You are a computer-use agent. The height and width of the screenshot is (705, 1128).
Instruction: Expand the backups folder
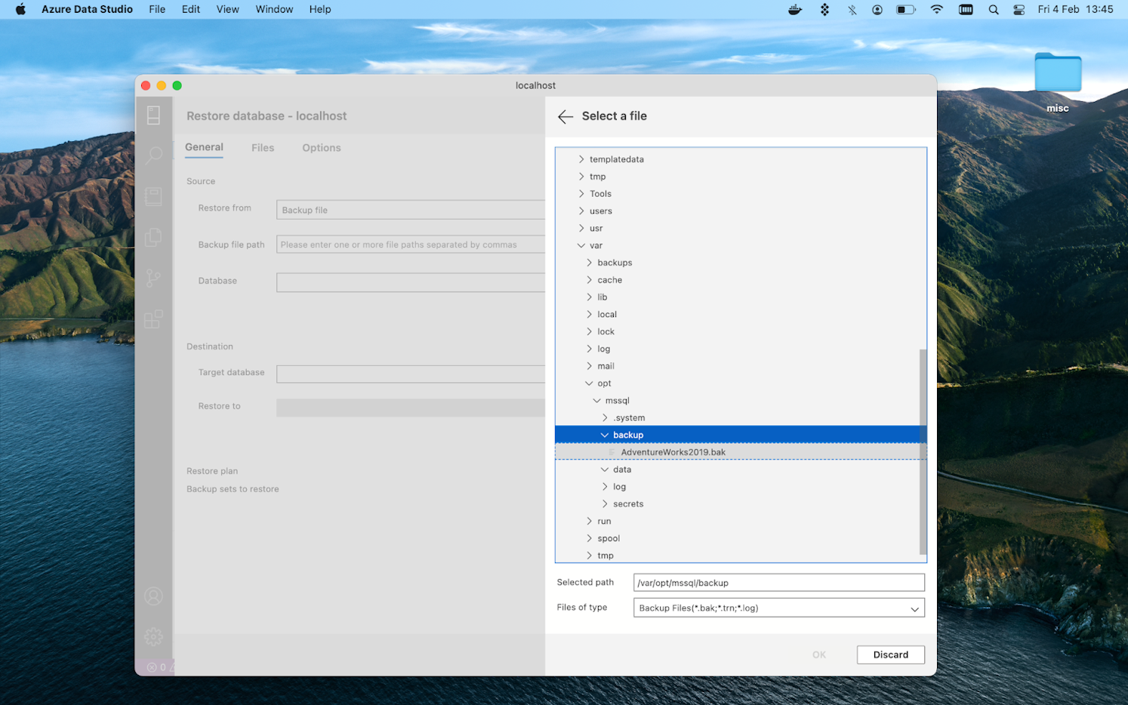click(590, 263)
